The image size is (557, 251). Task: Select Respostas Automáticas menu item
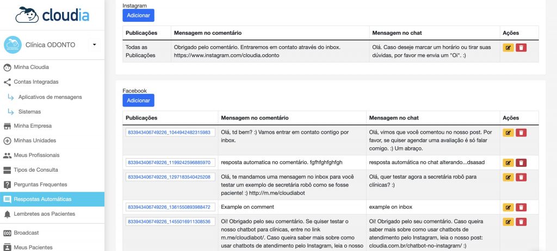[52, 199]
